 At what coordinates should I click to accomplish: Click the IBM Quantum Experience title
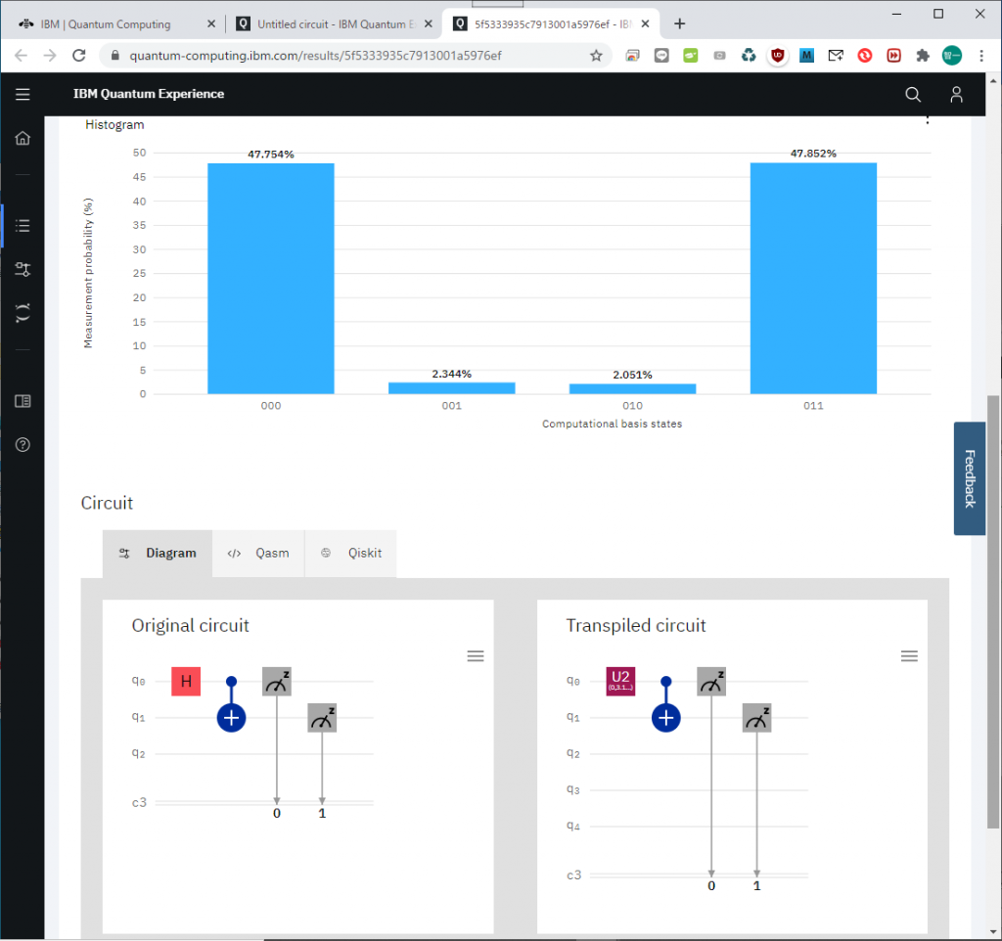pyautogui.click(x=149, y=94)
